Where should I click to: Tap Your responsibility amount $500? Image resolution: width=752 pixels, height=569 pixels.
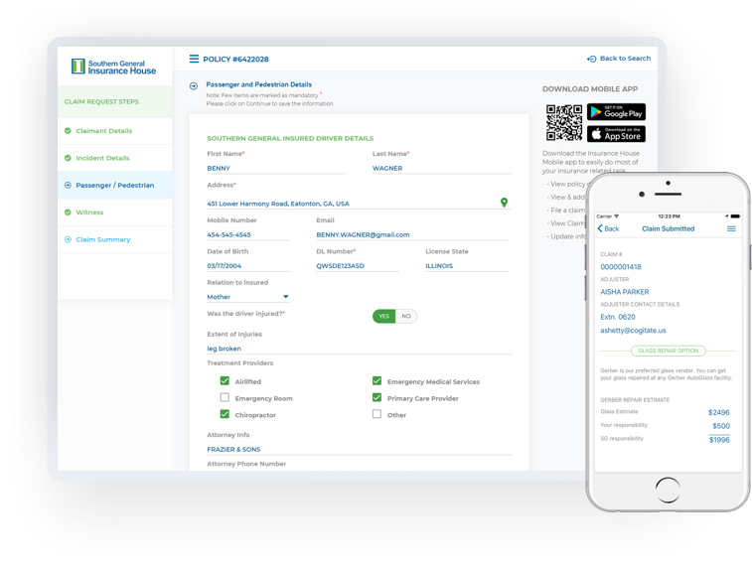721,426
